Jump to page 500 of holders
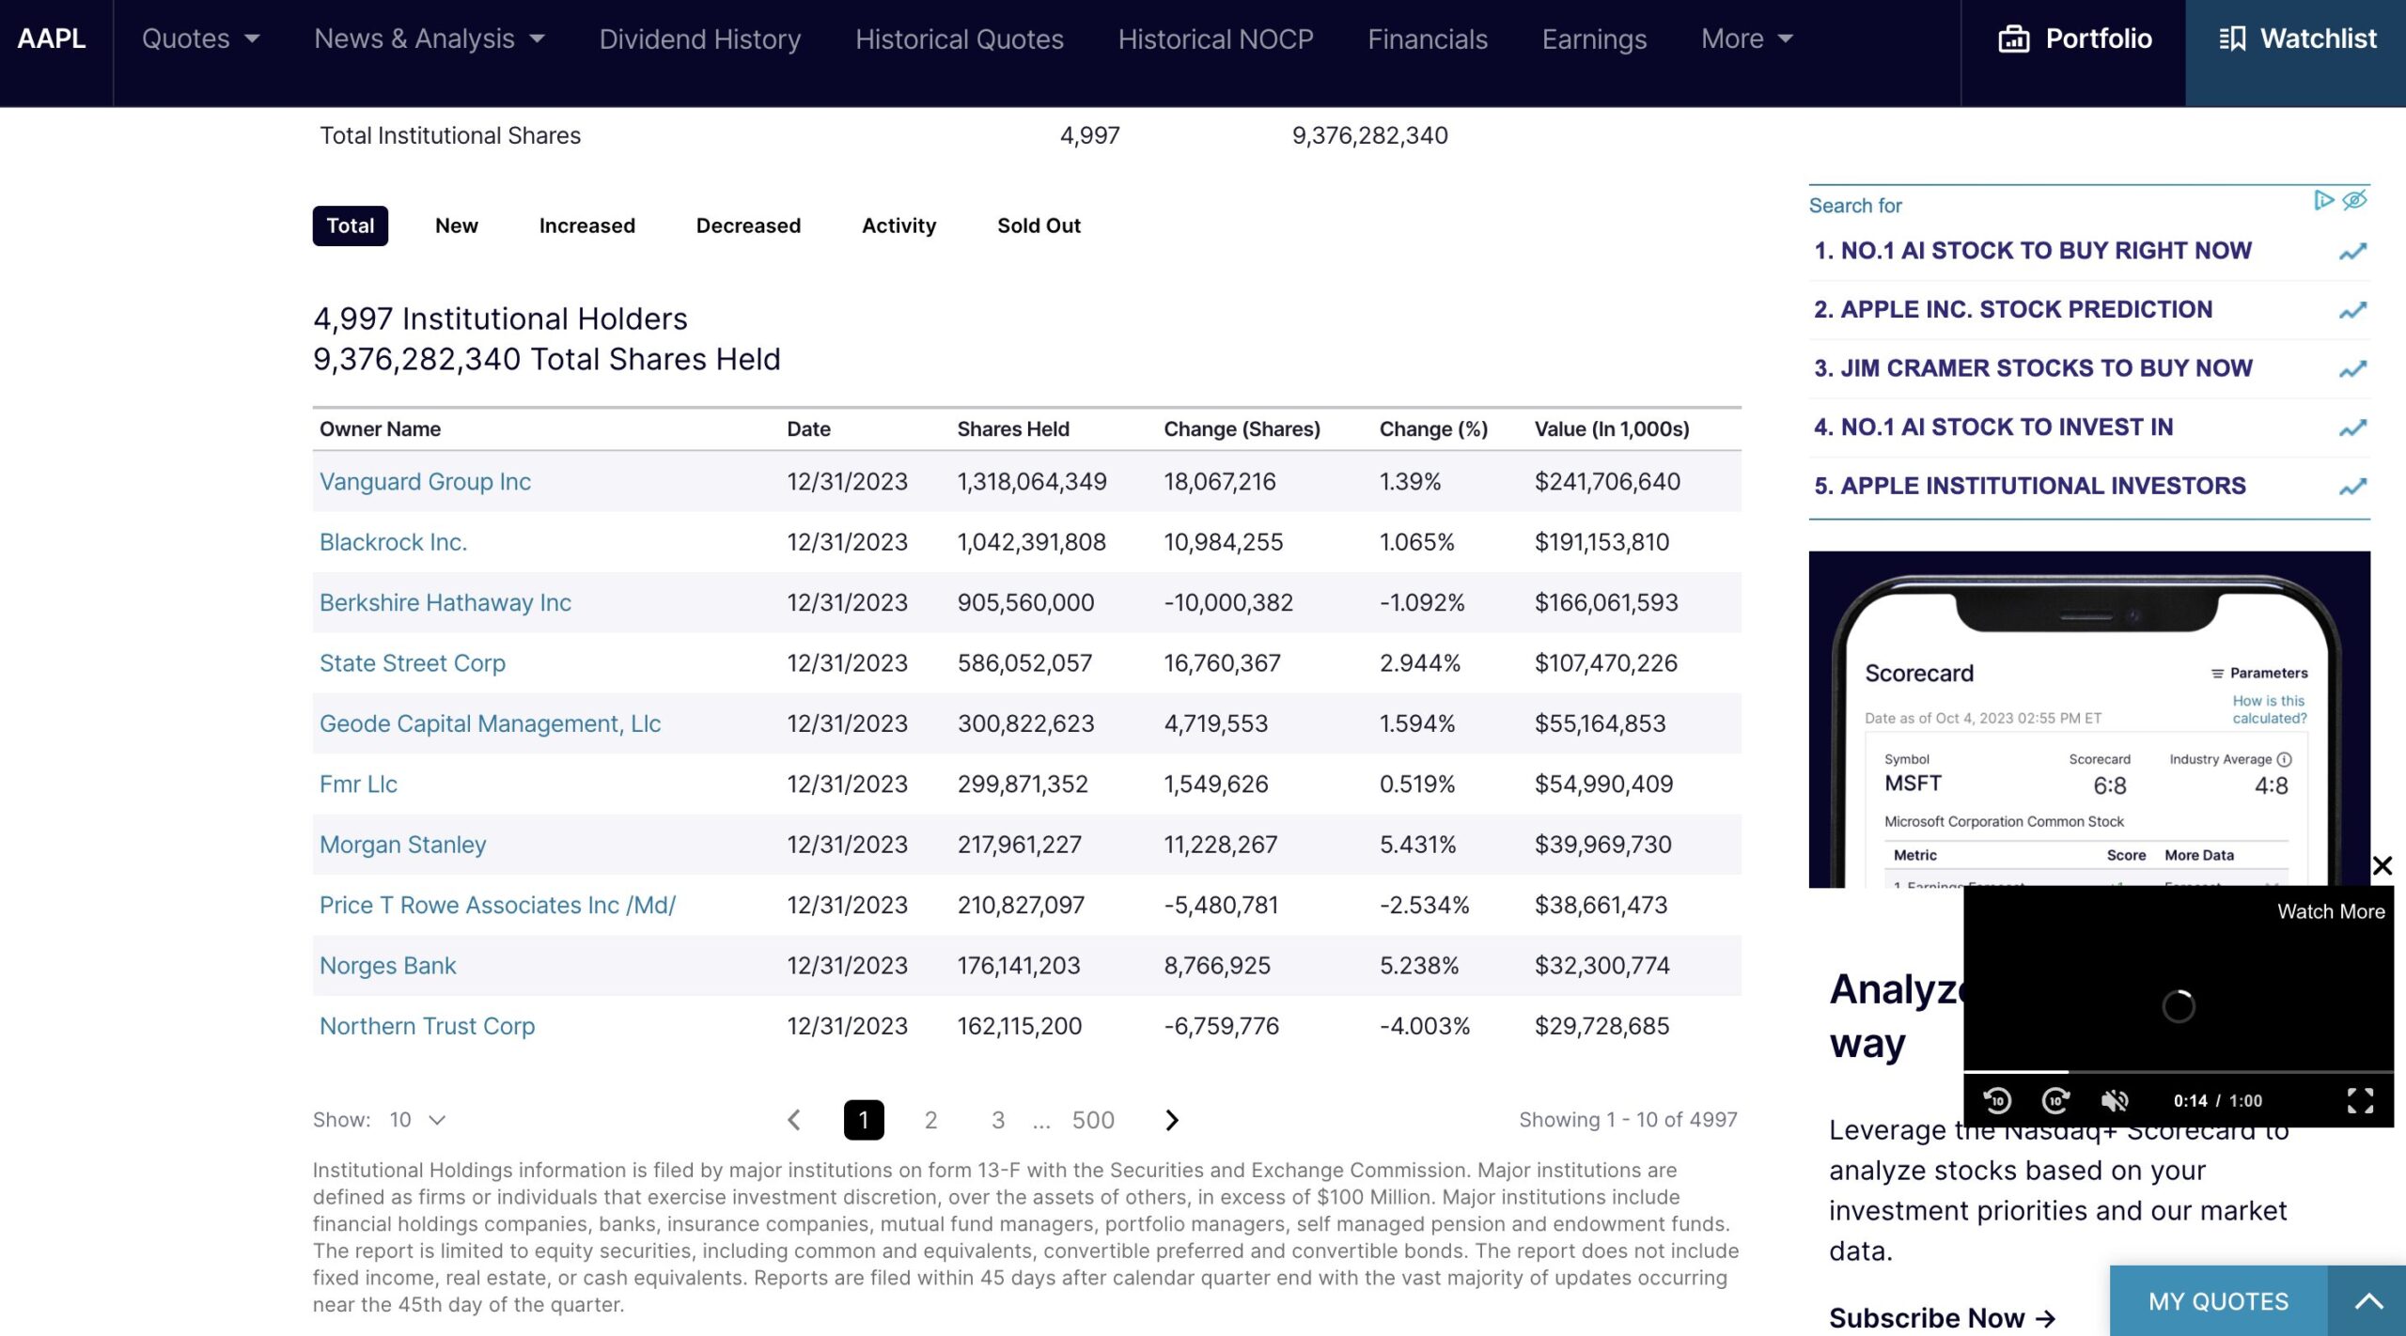 click(x=1093, y=1120)
